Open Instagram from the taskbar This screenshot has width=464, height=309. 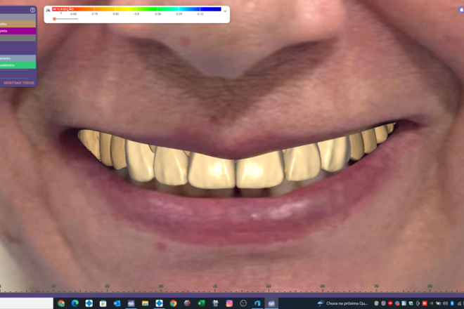tap(229, 303)
